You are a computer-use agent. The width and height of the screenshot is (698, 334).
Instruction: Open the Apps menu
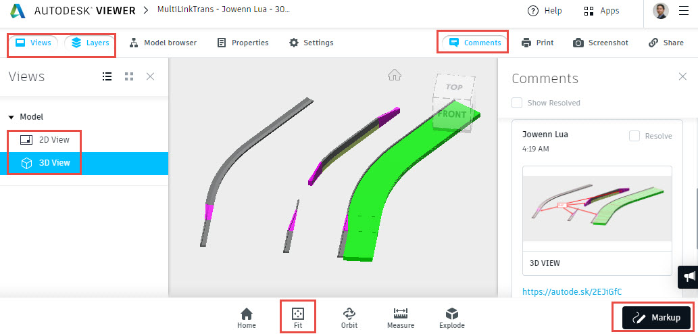601,11
